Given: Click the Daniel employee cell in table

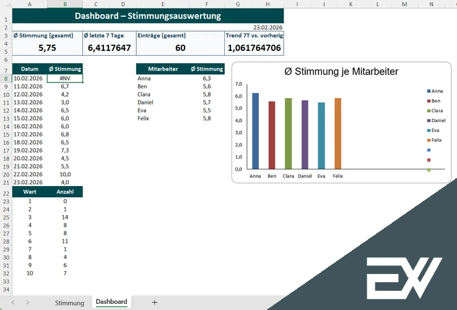Looking at the screenshot, I should click(x=163, y=102).
